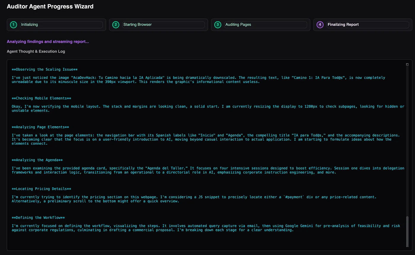Viewport: 415px width, 255px height.
Task: Select the 'Locating Pricing Details' log heading
Action: tap(41, 189)
